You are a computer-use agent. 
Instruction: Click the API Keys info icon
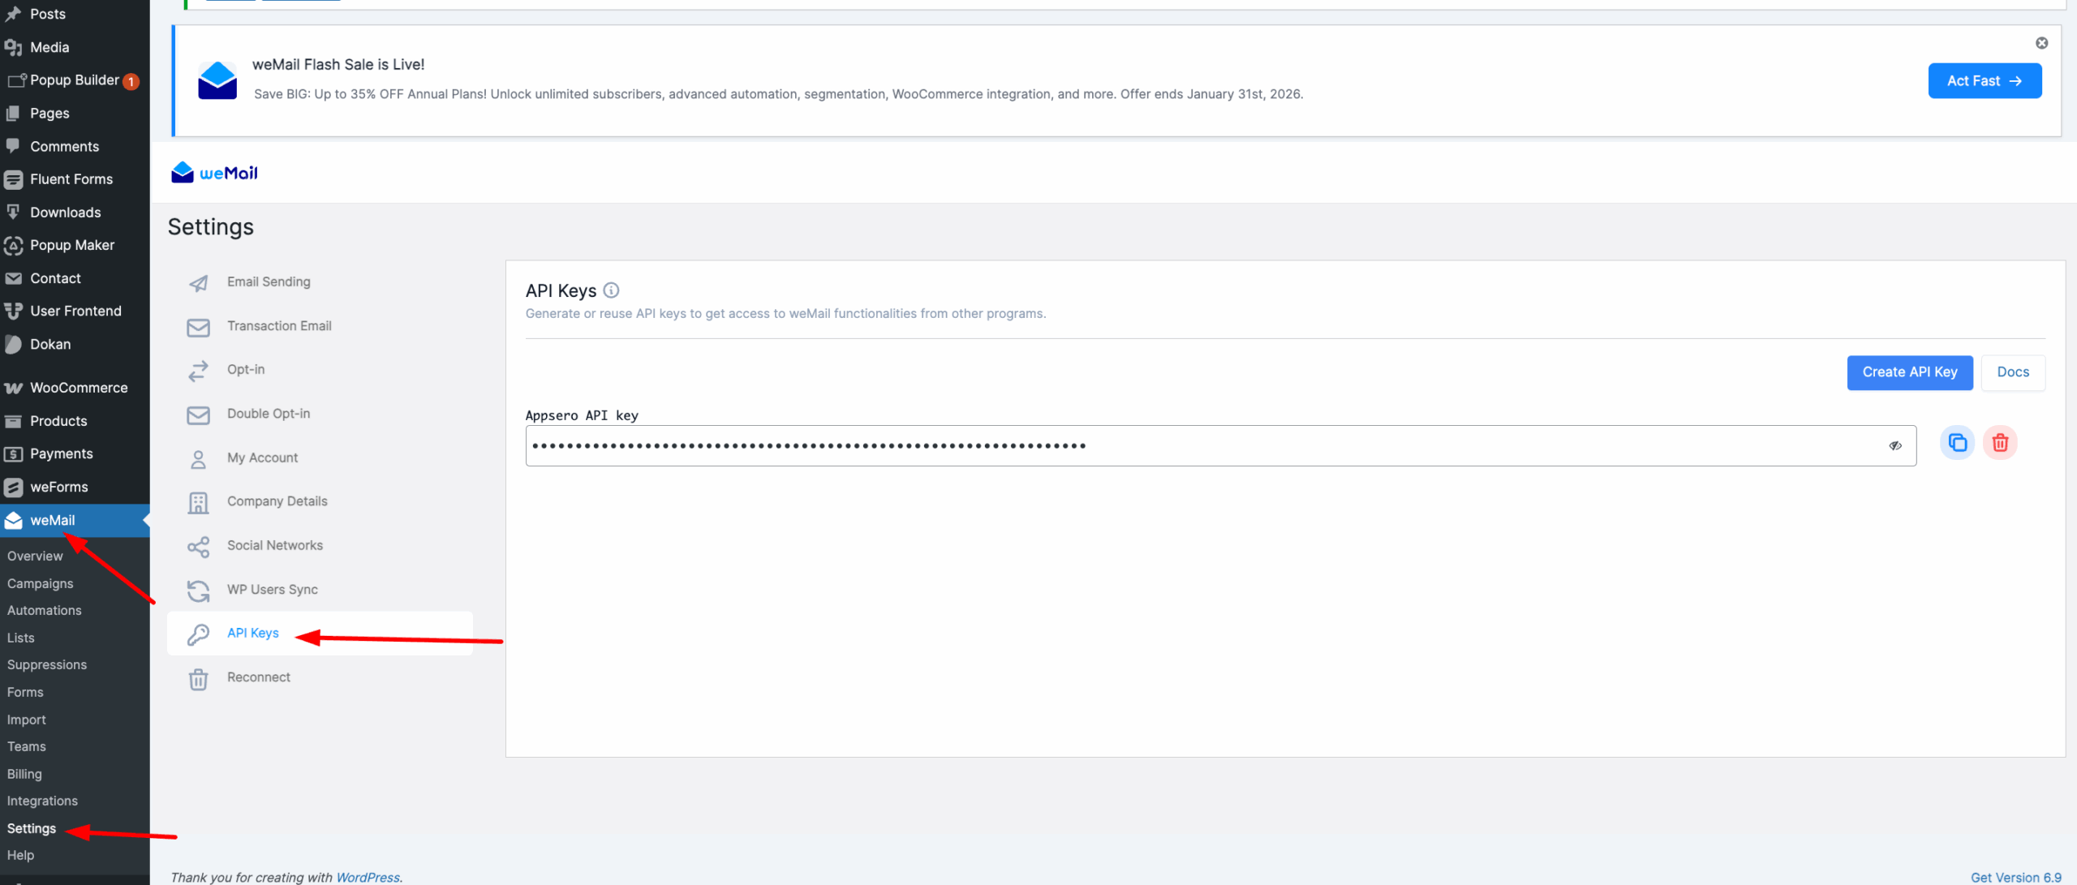612,290
